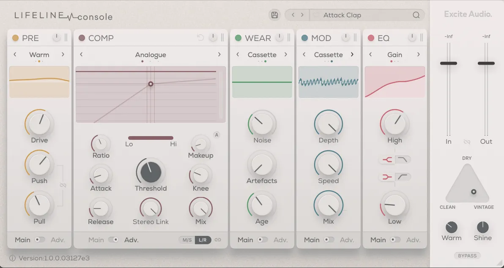Click the Dry/Clean/Vintage triangle puck
Image resolution: width=504 pixels, height=268 pixels.
pos(474,192)
